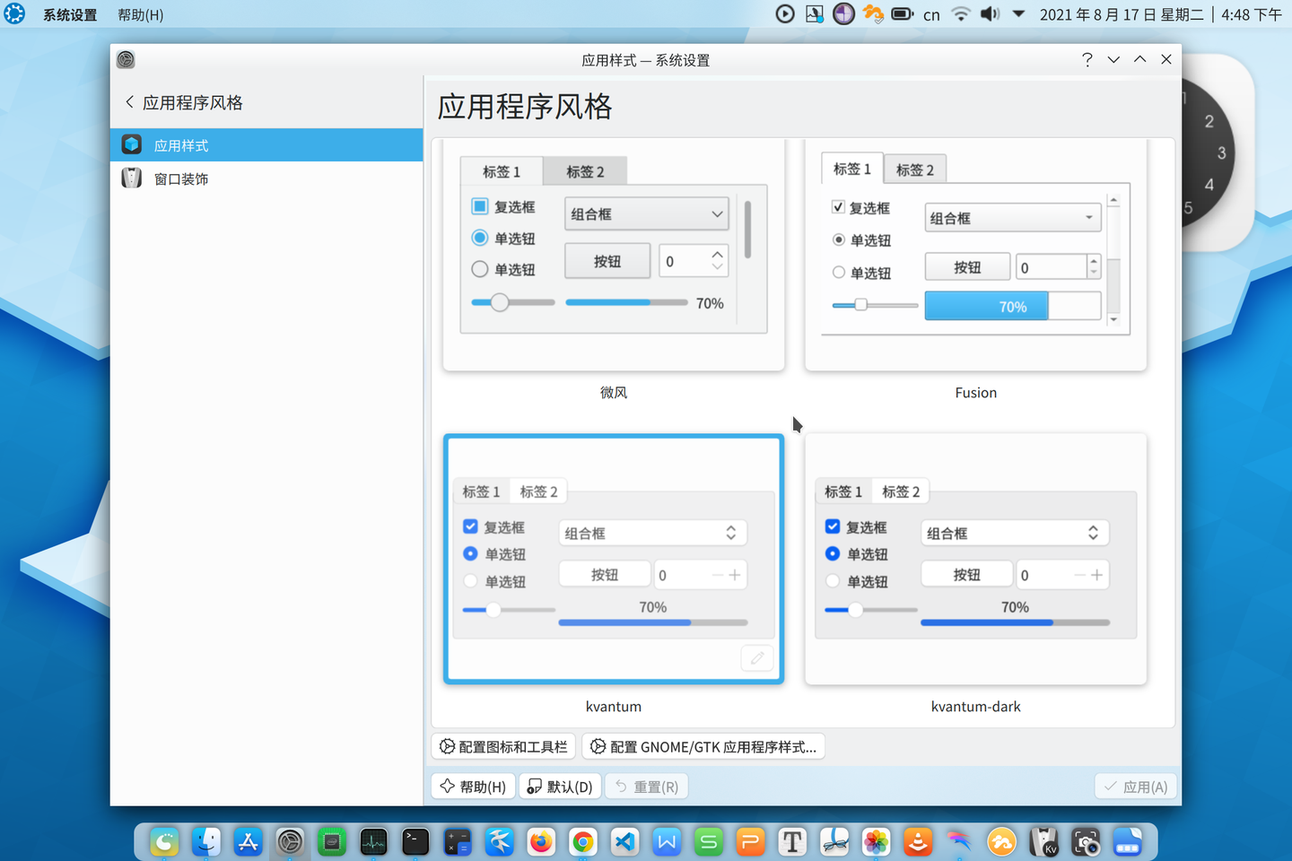Select second 单选钮 radio in kvantum-dark preview
The width and height of the screenshot is (1292, 861).
pyautogui.click(x=833, y=581)
